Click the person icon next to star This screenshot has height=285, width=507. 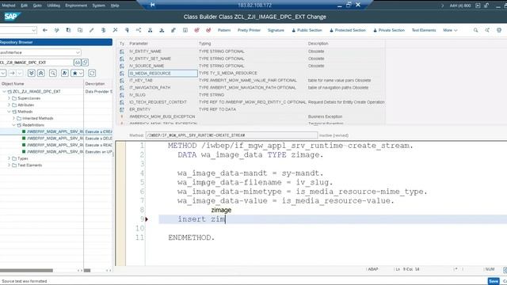tap(65, 73)
